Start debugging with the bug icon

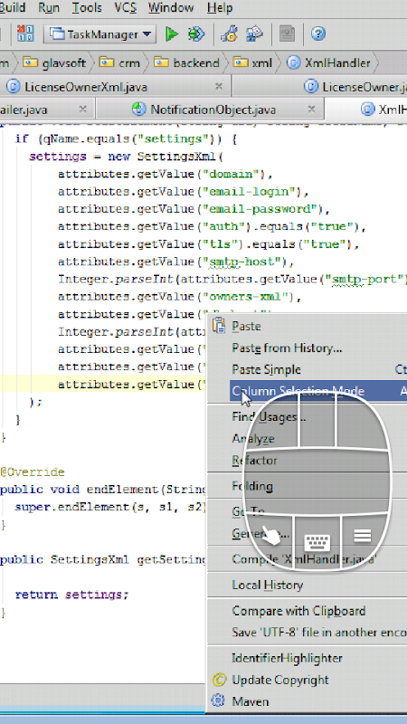pos(196,33)
